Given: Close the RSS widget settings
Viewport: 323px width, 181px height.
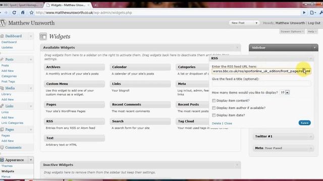Looking at the screenshot, I should [228, 123].
